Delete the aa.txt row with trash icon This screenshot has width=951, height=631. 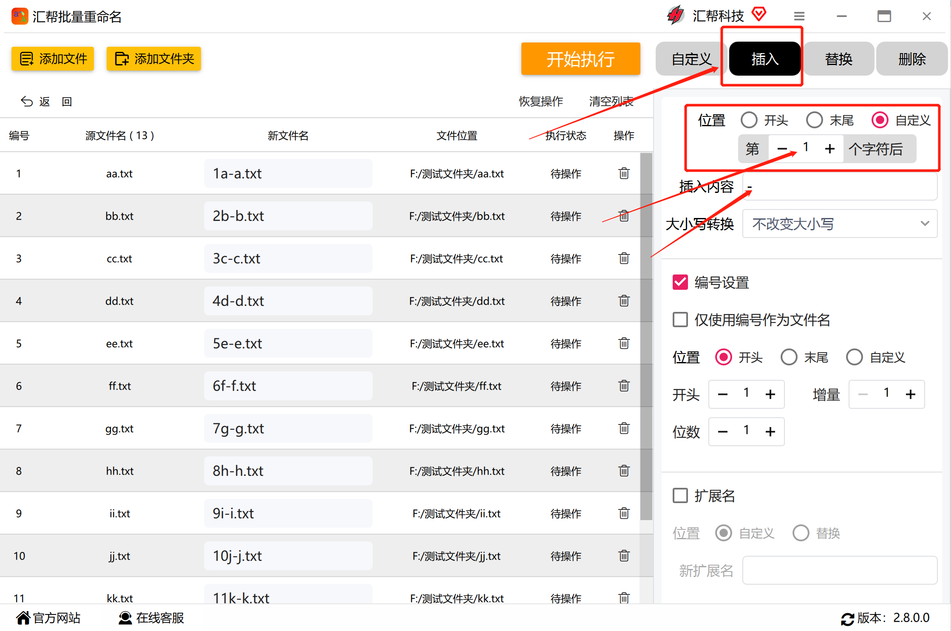click(624, 173)
